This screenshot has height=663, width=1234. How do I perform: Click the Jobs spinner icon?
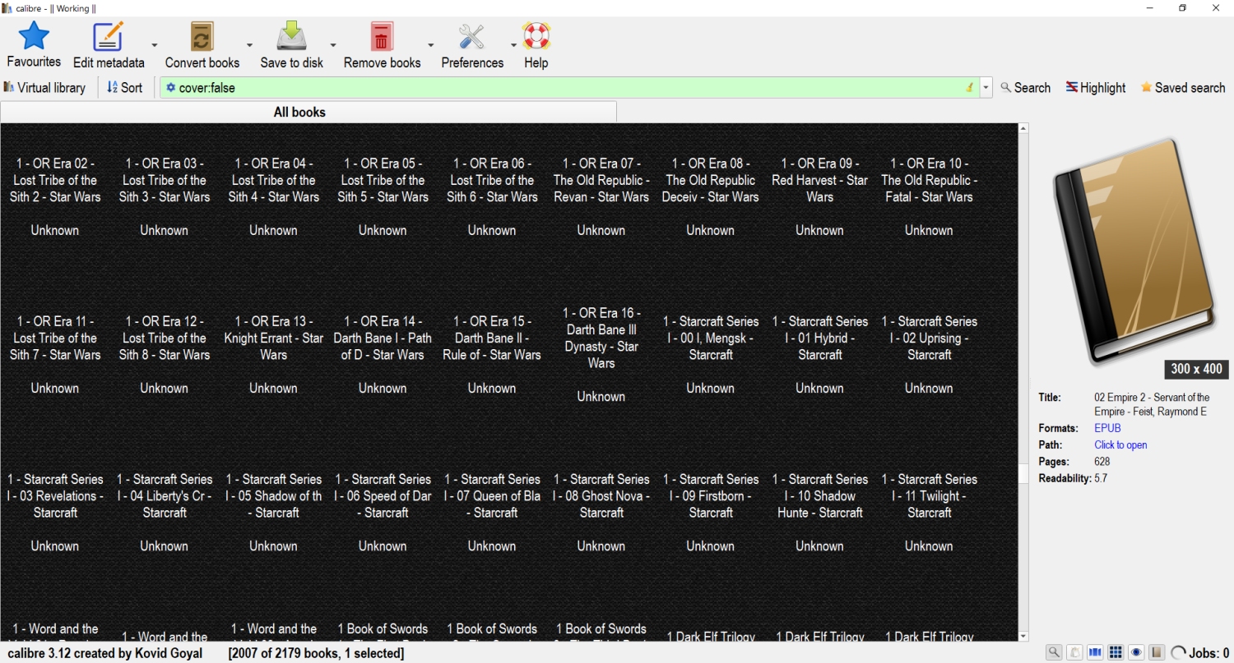(x=1178, y=652)
